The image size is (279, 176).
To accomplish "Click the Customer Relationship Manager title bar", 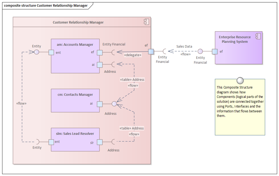I will [82, 22].
